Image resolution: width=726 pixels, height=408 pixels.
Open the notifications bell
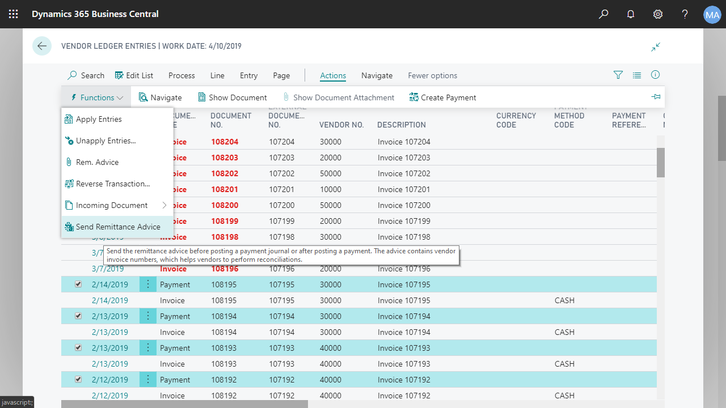click(631, 14)
